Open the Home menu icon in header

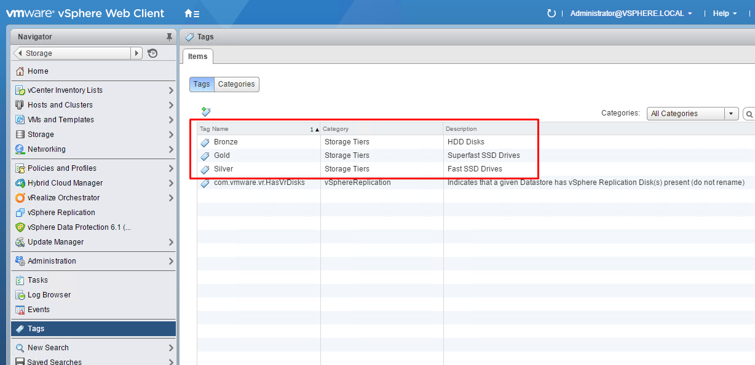click(191, 14)
